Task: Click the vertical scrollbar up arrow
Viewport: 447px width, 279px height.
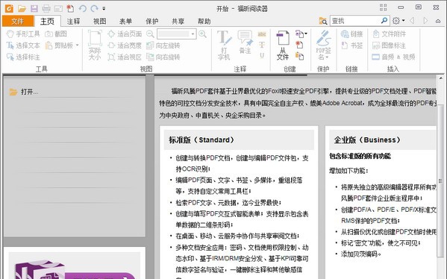Action: [x=441, y=78]
